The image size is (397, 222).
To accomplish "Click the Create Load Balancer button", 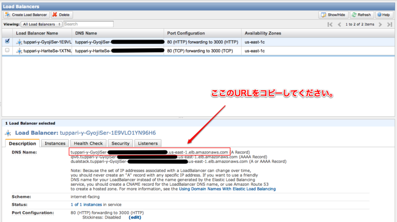I will coord(26,15).
